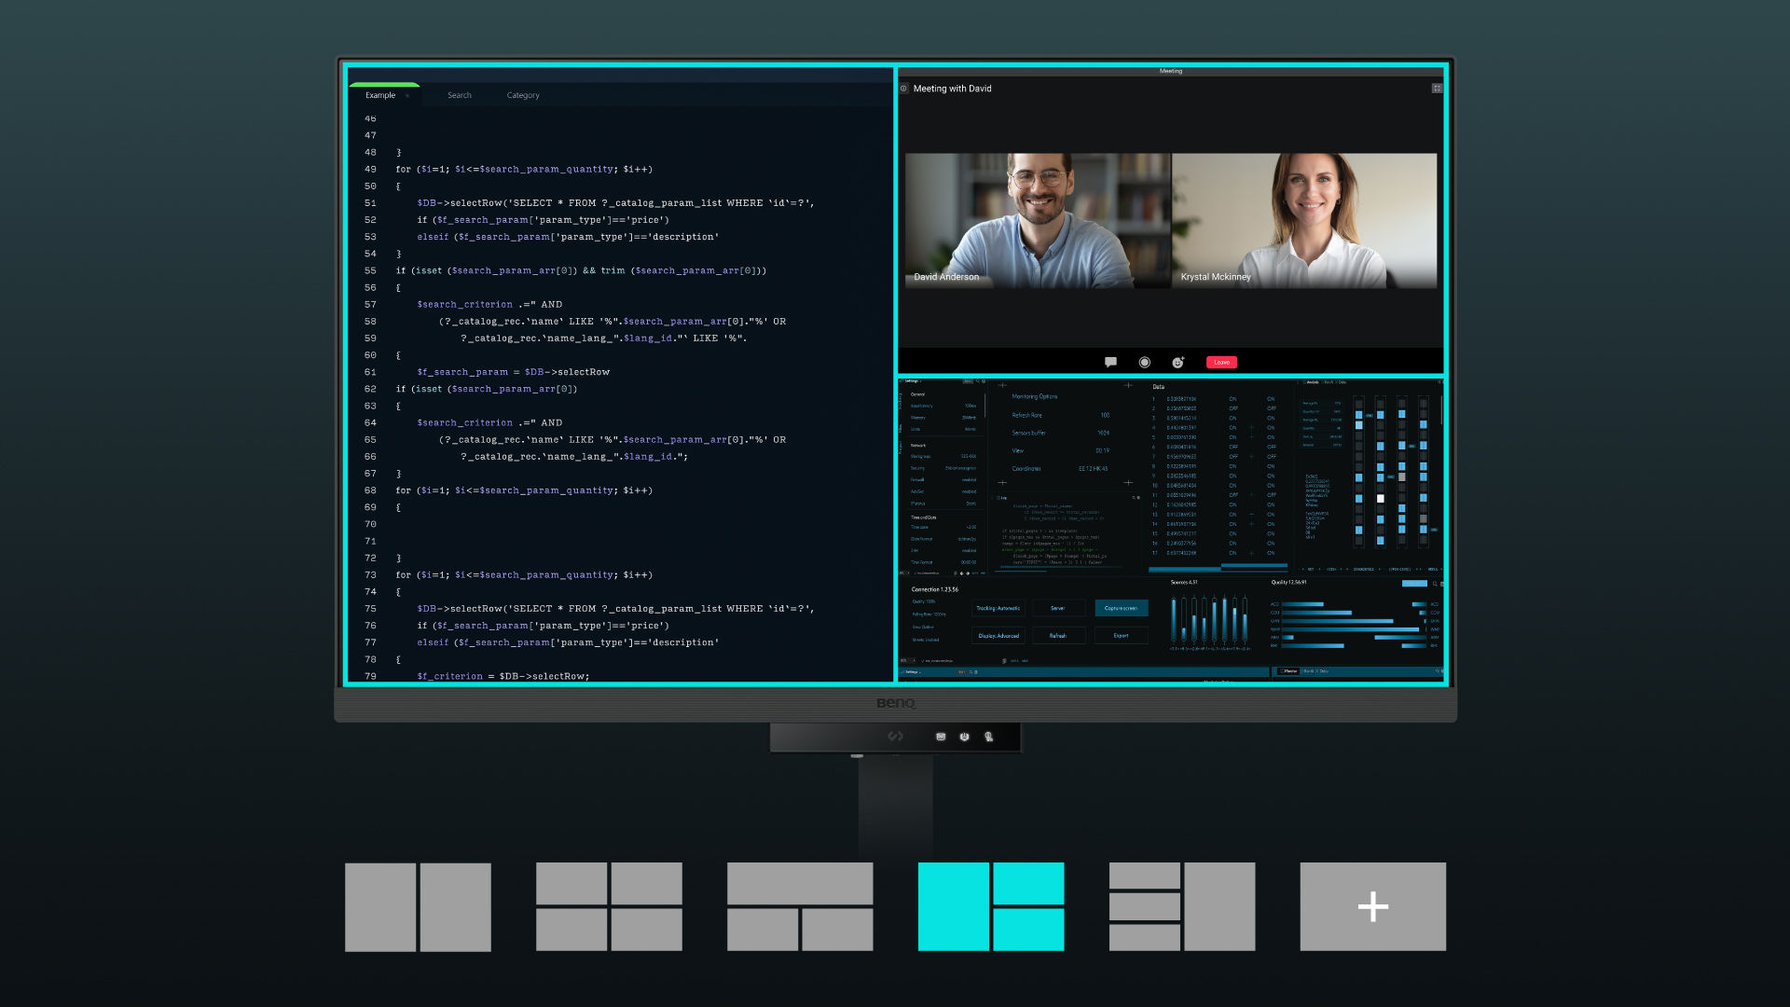Click the Export button
Viewport: 1790px width, 1007px height.
pyautogui.click(x=1121, y=636)
